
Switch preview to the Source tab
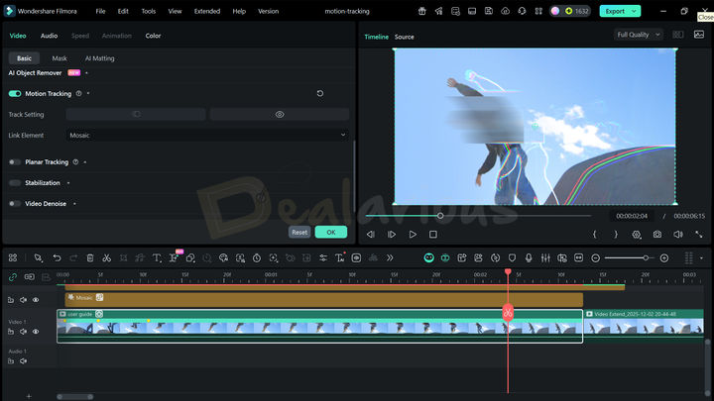pyautogui.click(x=405, y=37)
